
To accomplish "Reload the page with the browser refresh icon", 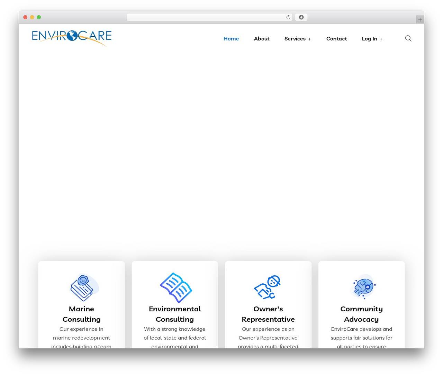I will click(x=288, y=17).
